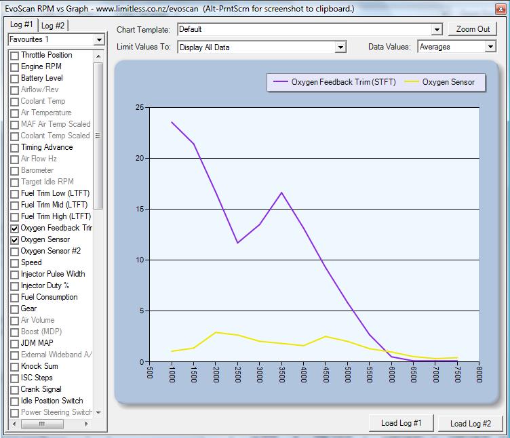Check the Battery Level option
Image resolution: width=510 pixels, height=438 pixels.
pyautogui.click(x=14, y=79)
